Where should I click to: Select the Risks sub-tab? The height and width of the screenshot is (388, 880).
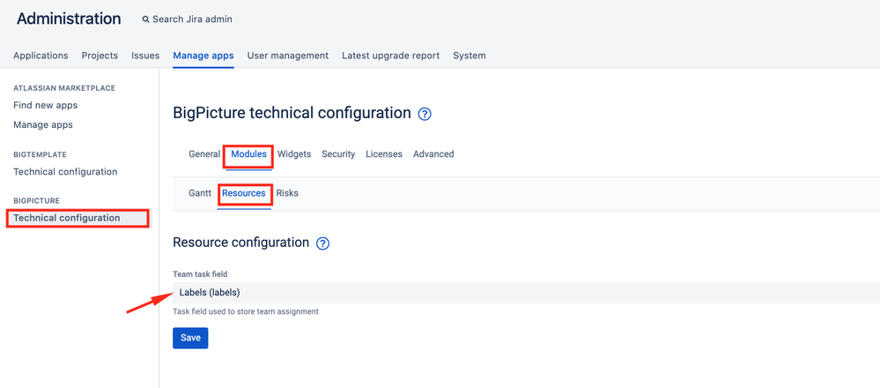coord(287,193)
